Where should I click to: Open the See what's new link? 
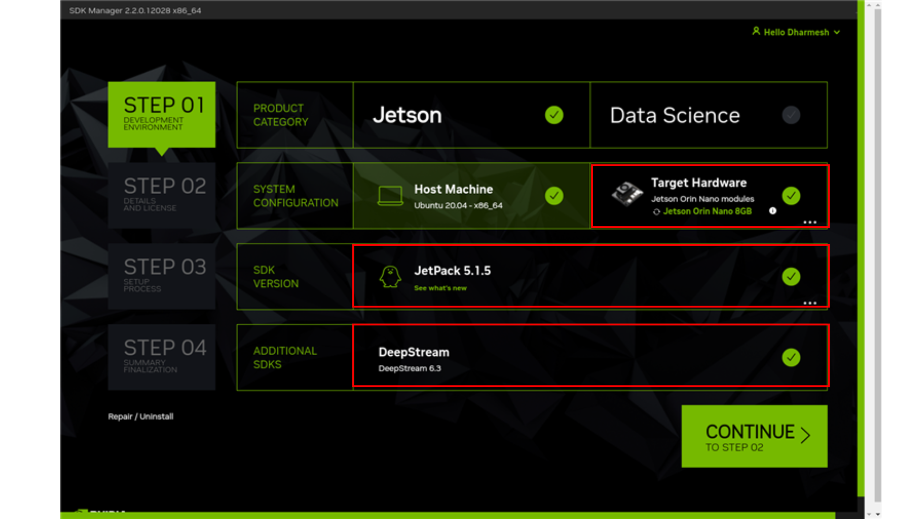point(440,288)
